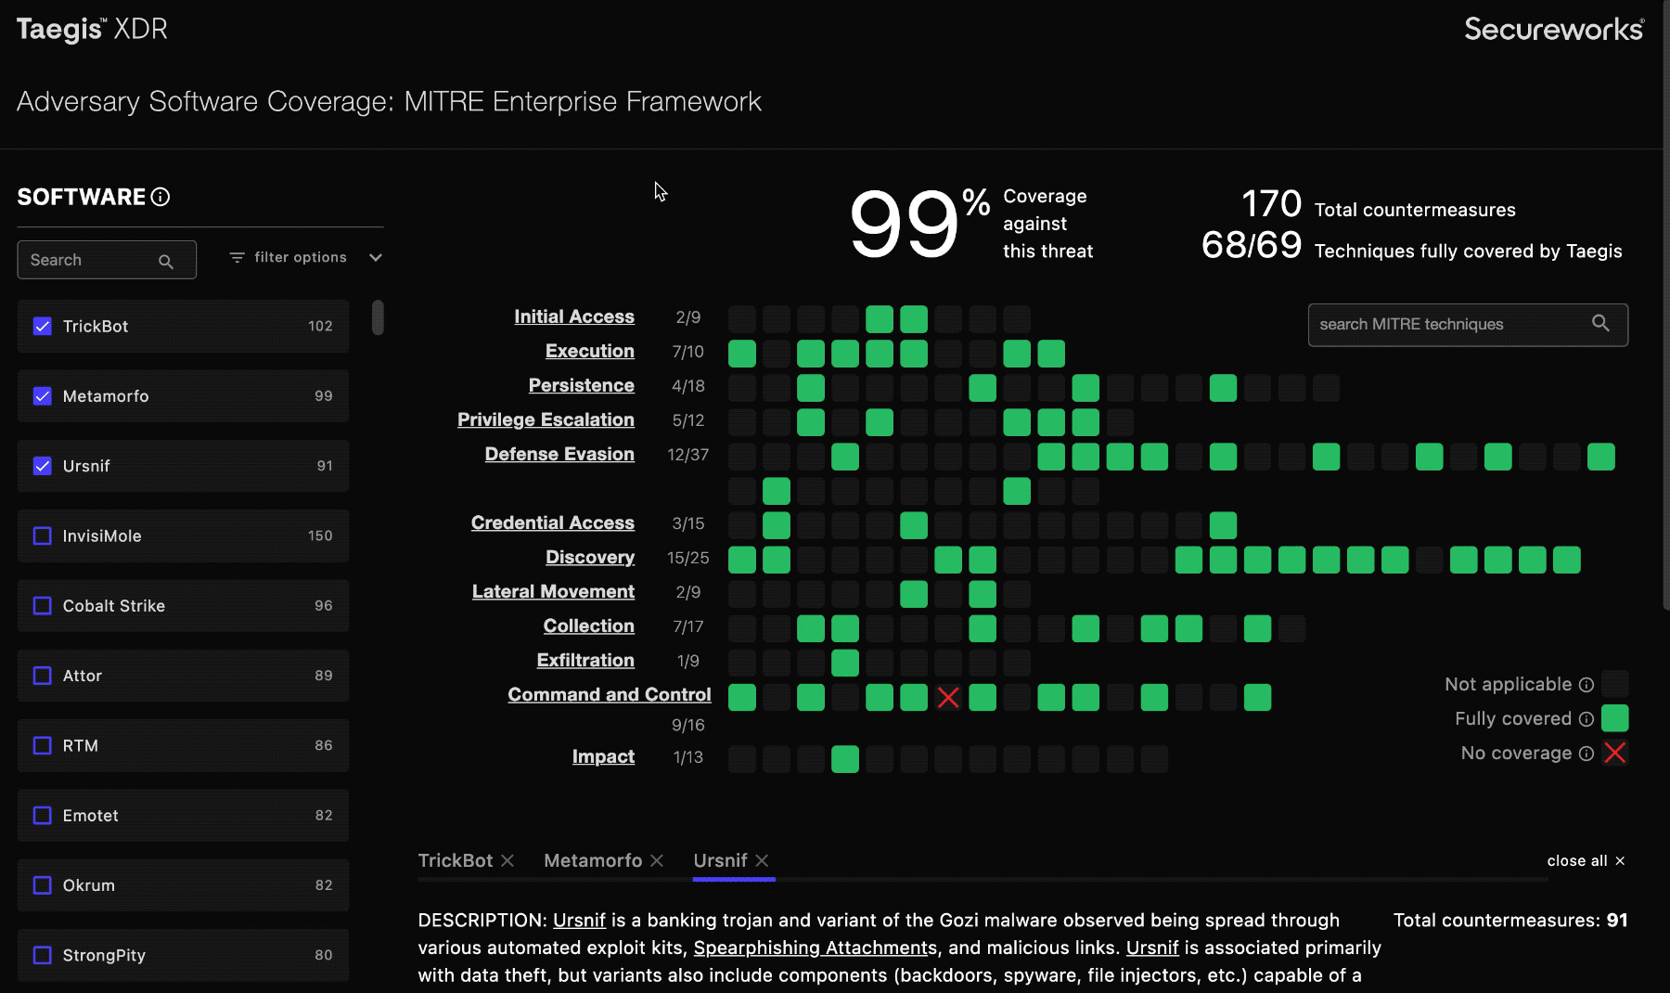
Task: Click the search MITRE techniques field
Action: click(x=1468, y=325)
